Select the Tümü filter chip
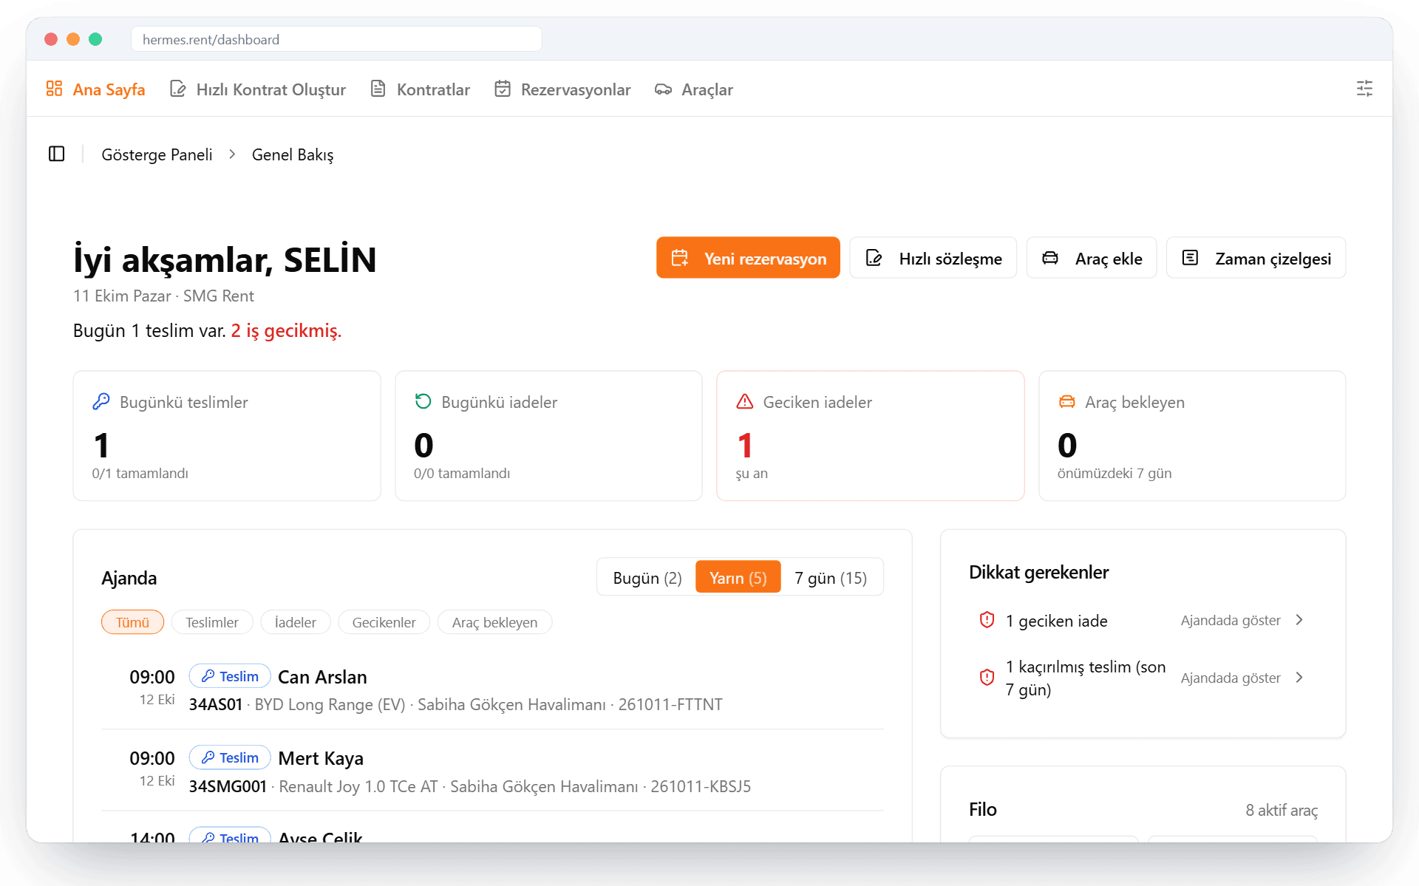Viewport: 1419px width, 886px height. 132,622
